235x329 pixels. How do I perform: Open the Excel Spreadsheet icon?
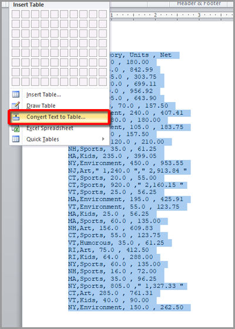tap(16, 128)
